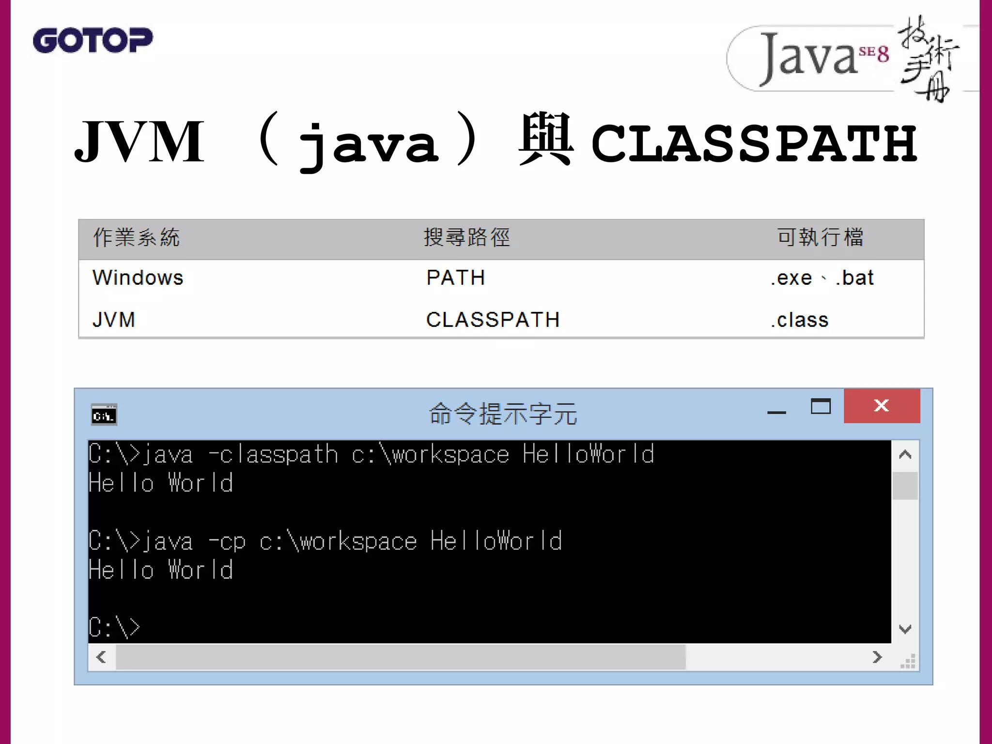Viewport: 992px width, 744px height.
Task: Click the java -classpath command line
Action: 371,454
